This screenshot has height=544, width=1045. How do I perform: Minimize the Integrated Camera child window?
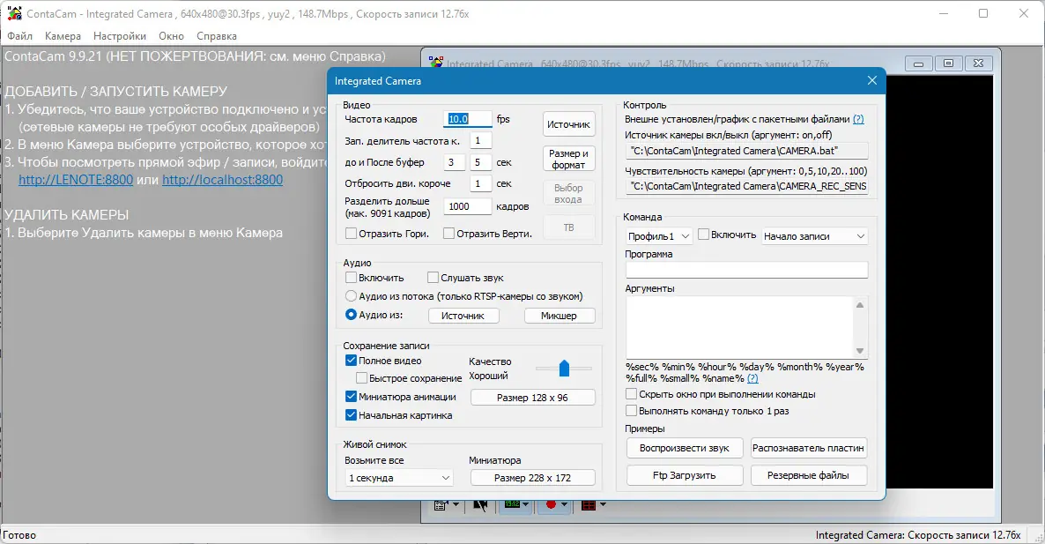click(x=918, y=63)
